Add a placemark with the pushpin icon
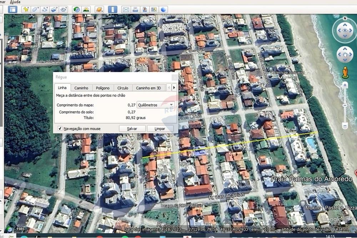357x238 pixels. click(x=26, y=10)
